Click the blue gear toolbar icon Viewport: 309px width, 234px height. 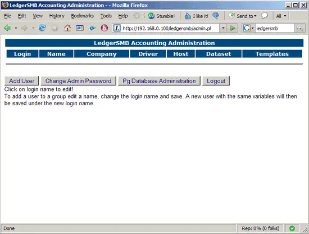pyautogui.click(x=92, y=28)
